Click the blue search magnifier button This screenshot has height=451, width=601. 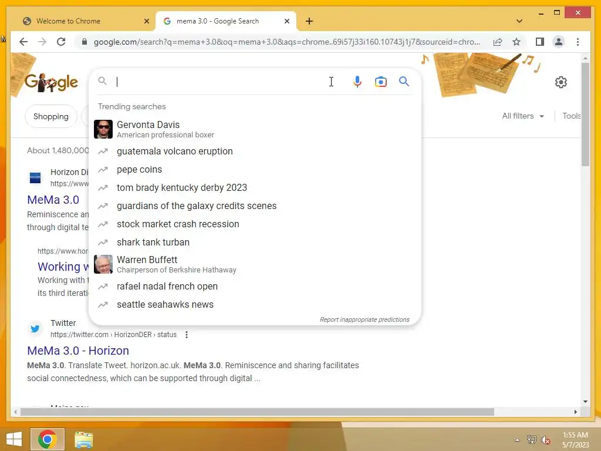pos(404,81)
